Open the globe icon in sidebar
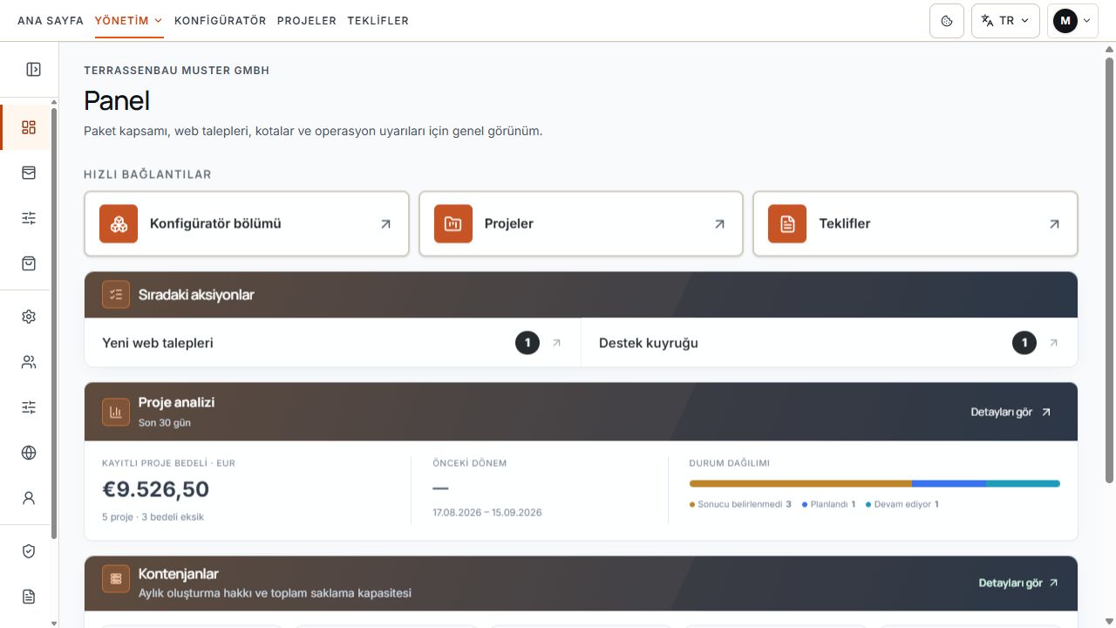The width and height of the screenshot is (1116, 628). point(29,453)
